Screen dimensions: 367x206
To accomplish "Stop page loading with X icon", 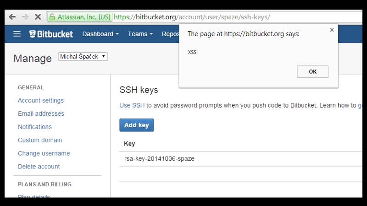I will click(38, 17).
